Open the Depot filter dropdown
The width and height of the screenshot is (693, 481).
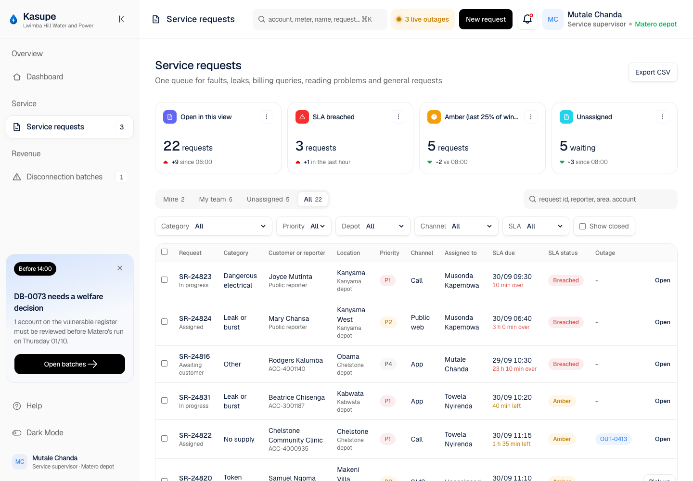click(x=372, y=226)
